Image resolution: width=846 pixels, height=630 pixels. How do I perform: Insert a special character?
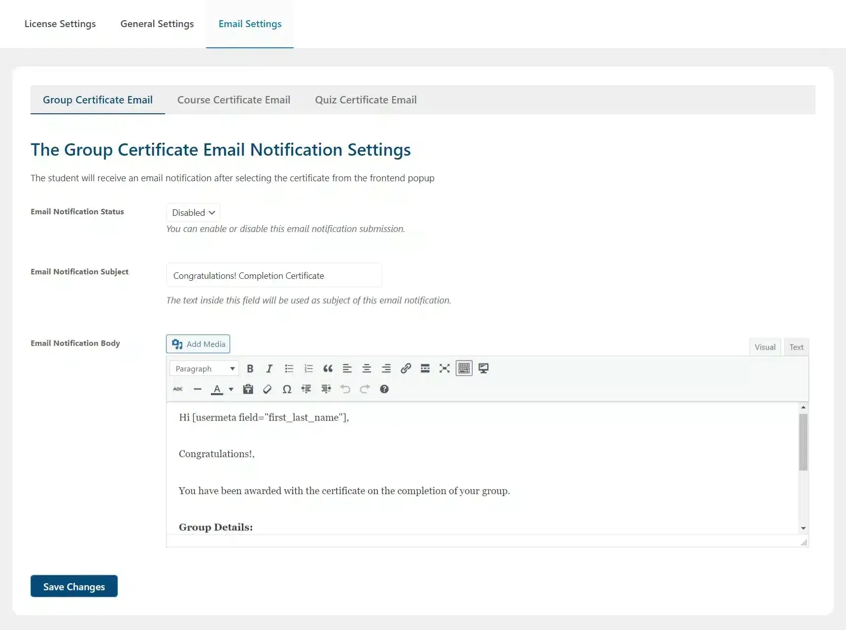[x=287, y=389]
